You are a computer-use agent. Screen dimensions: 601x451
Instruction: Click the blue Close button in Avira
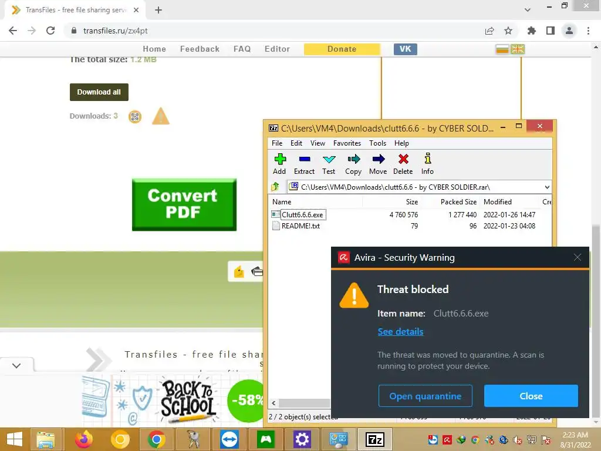(x=531, y=396)
